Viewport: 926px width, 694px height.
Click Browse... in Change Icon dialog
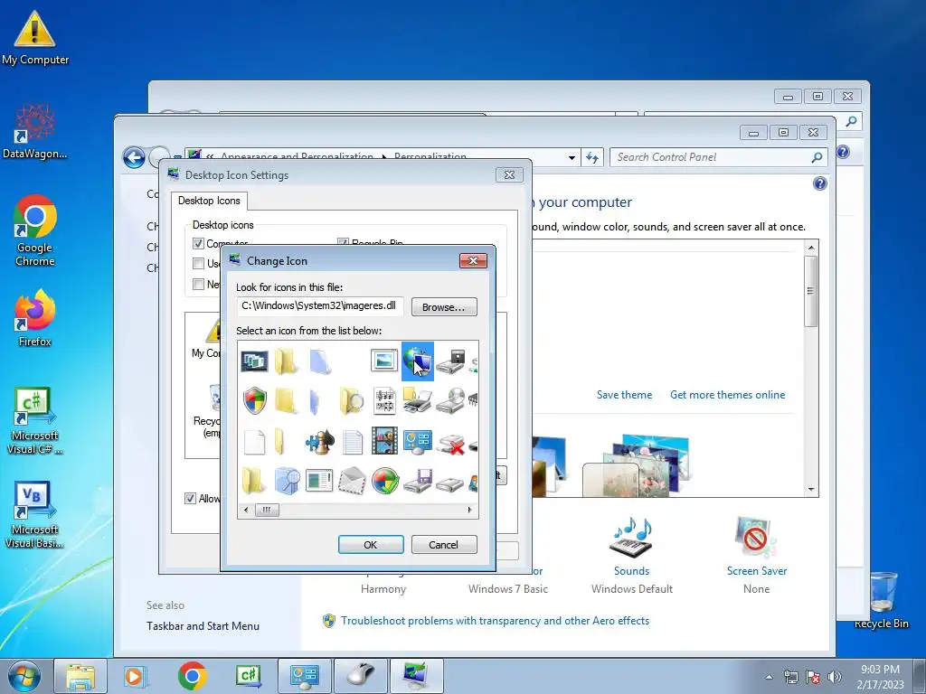coord(444,307)
